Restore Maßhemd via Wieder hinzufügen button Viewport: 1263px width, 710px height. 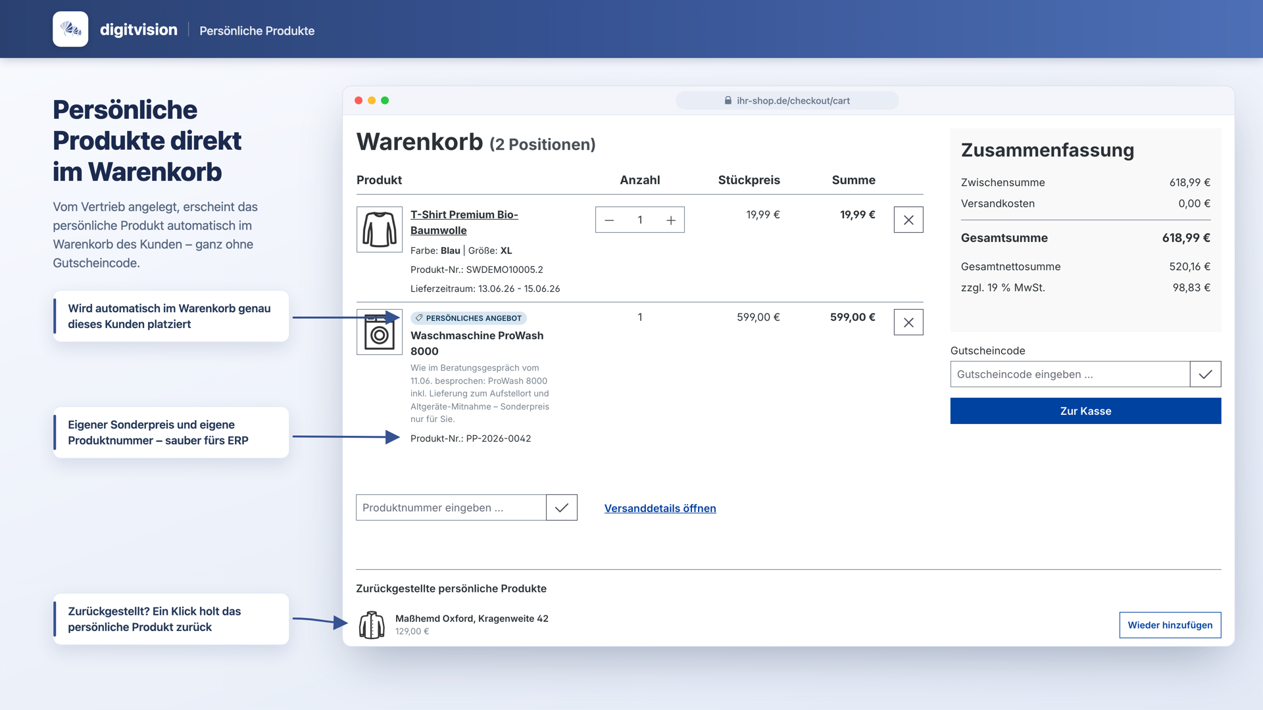click(x=1170, y=625)
